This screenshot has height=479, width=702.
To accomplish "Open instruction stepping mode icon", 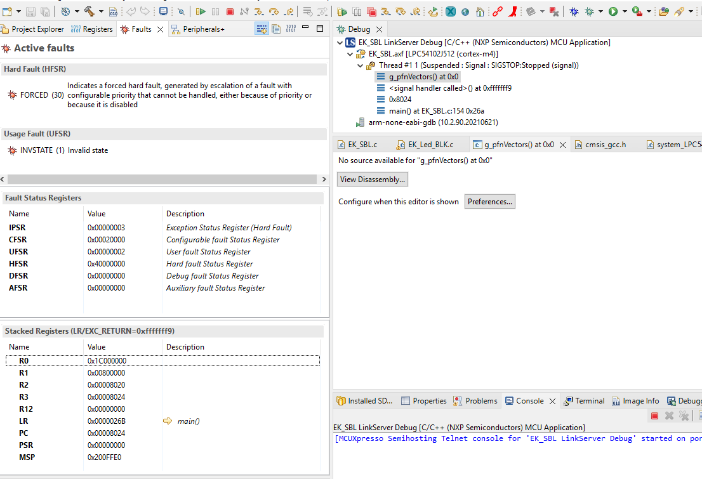I will (x=307, y=11).
